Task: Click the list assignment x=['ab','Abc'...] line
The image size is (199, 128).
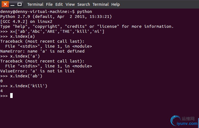Action: pyautogui.click(x=52, y=31)
